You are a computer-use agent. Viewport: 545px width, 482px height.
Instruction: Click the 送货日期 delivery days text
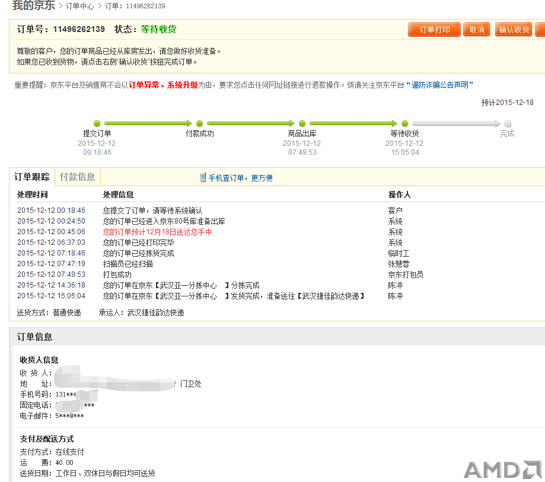pos(87,473)
